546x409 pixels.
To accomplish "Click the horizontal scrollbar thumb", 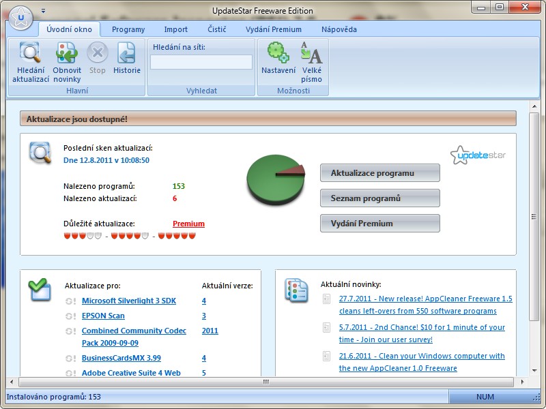I will coord(266,382).
